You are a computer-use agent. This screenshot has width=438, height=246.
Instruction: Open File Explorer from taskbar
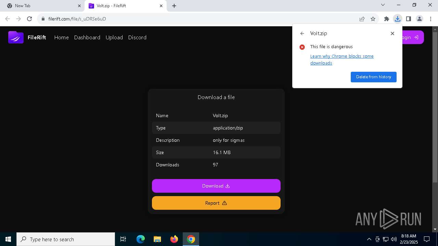coord(157,239)
